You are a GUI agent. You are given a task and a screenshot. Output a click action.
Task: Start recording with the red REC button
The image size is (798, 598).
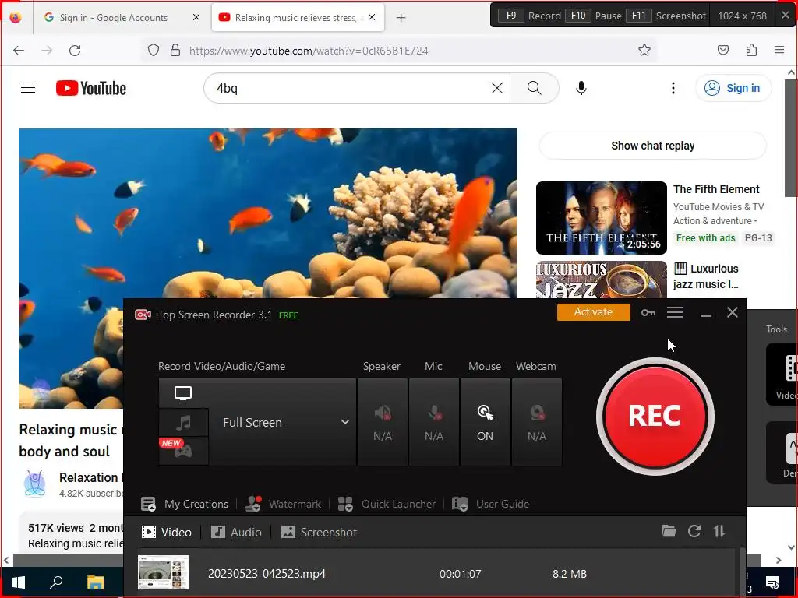click(x=655, y=417)
